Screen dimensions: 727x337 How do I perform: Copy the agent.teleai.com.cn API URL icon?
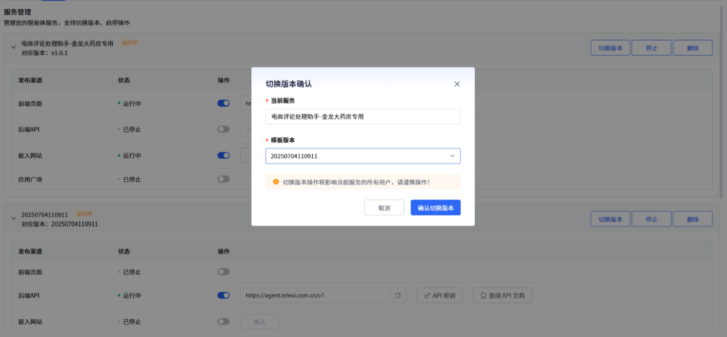pyautogui.click(x=398, y=295)
